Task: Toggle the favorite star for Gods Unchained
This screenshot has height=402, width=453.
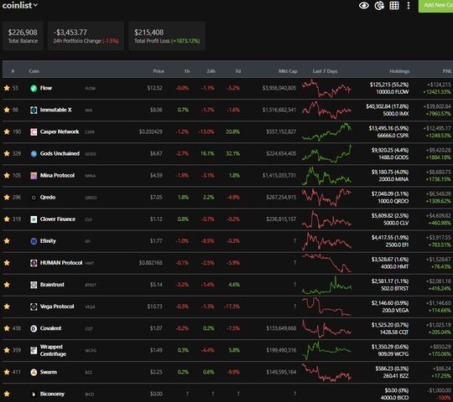Action: pyautogui.click(x=7, y=153)
